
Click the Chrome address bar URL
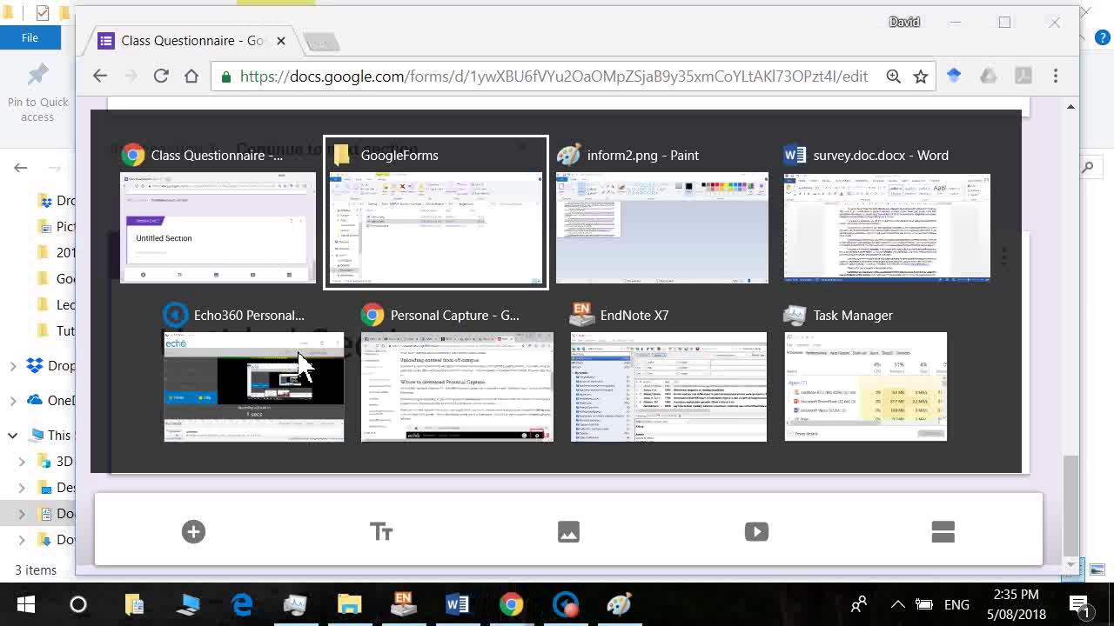(554, 77)
